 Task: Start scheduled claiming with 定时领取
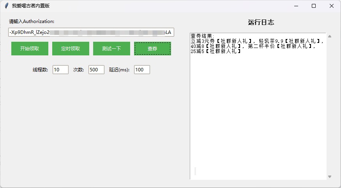point(71,49)
